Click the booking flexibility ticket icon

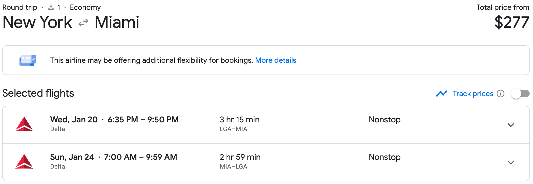(x=27, y=60)
